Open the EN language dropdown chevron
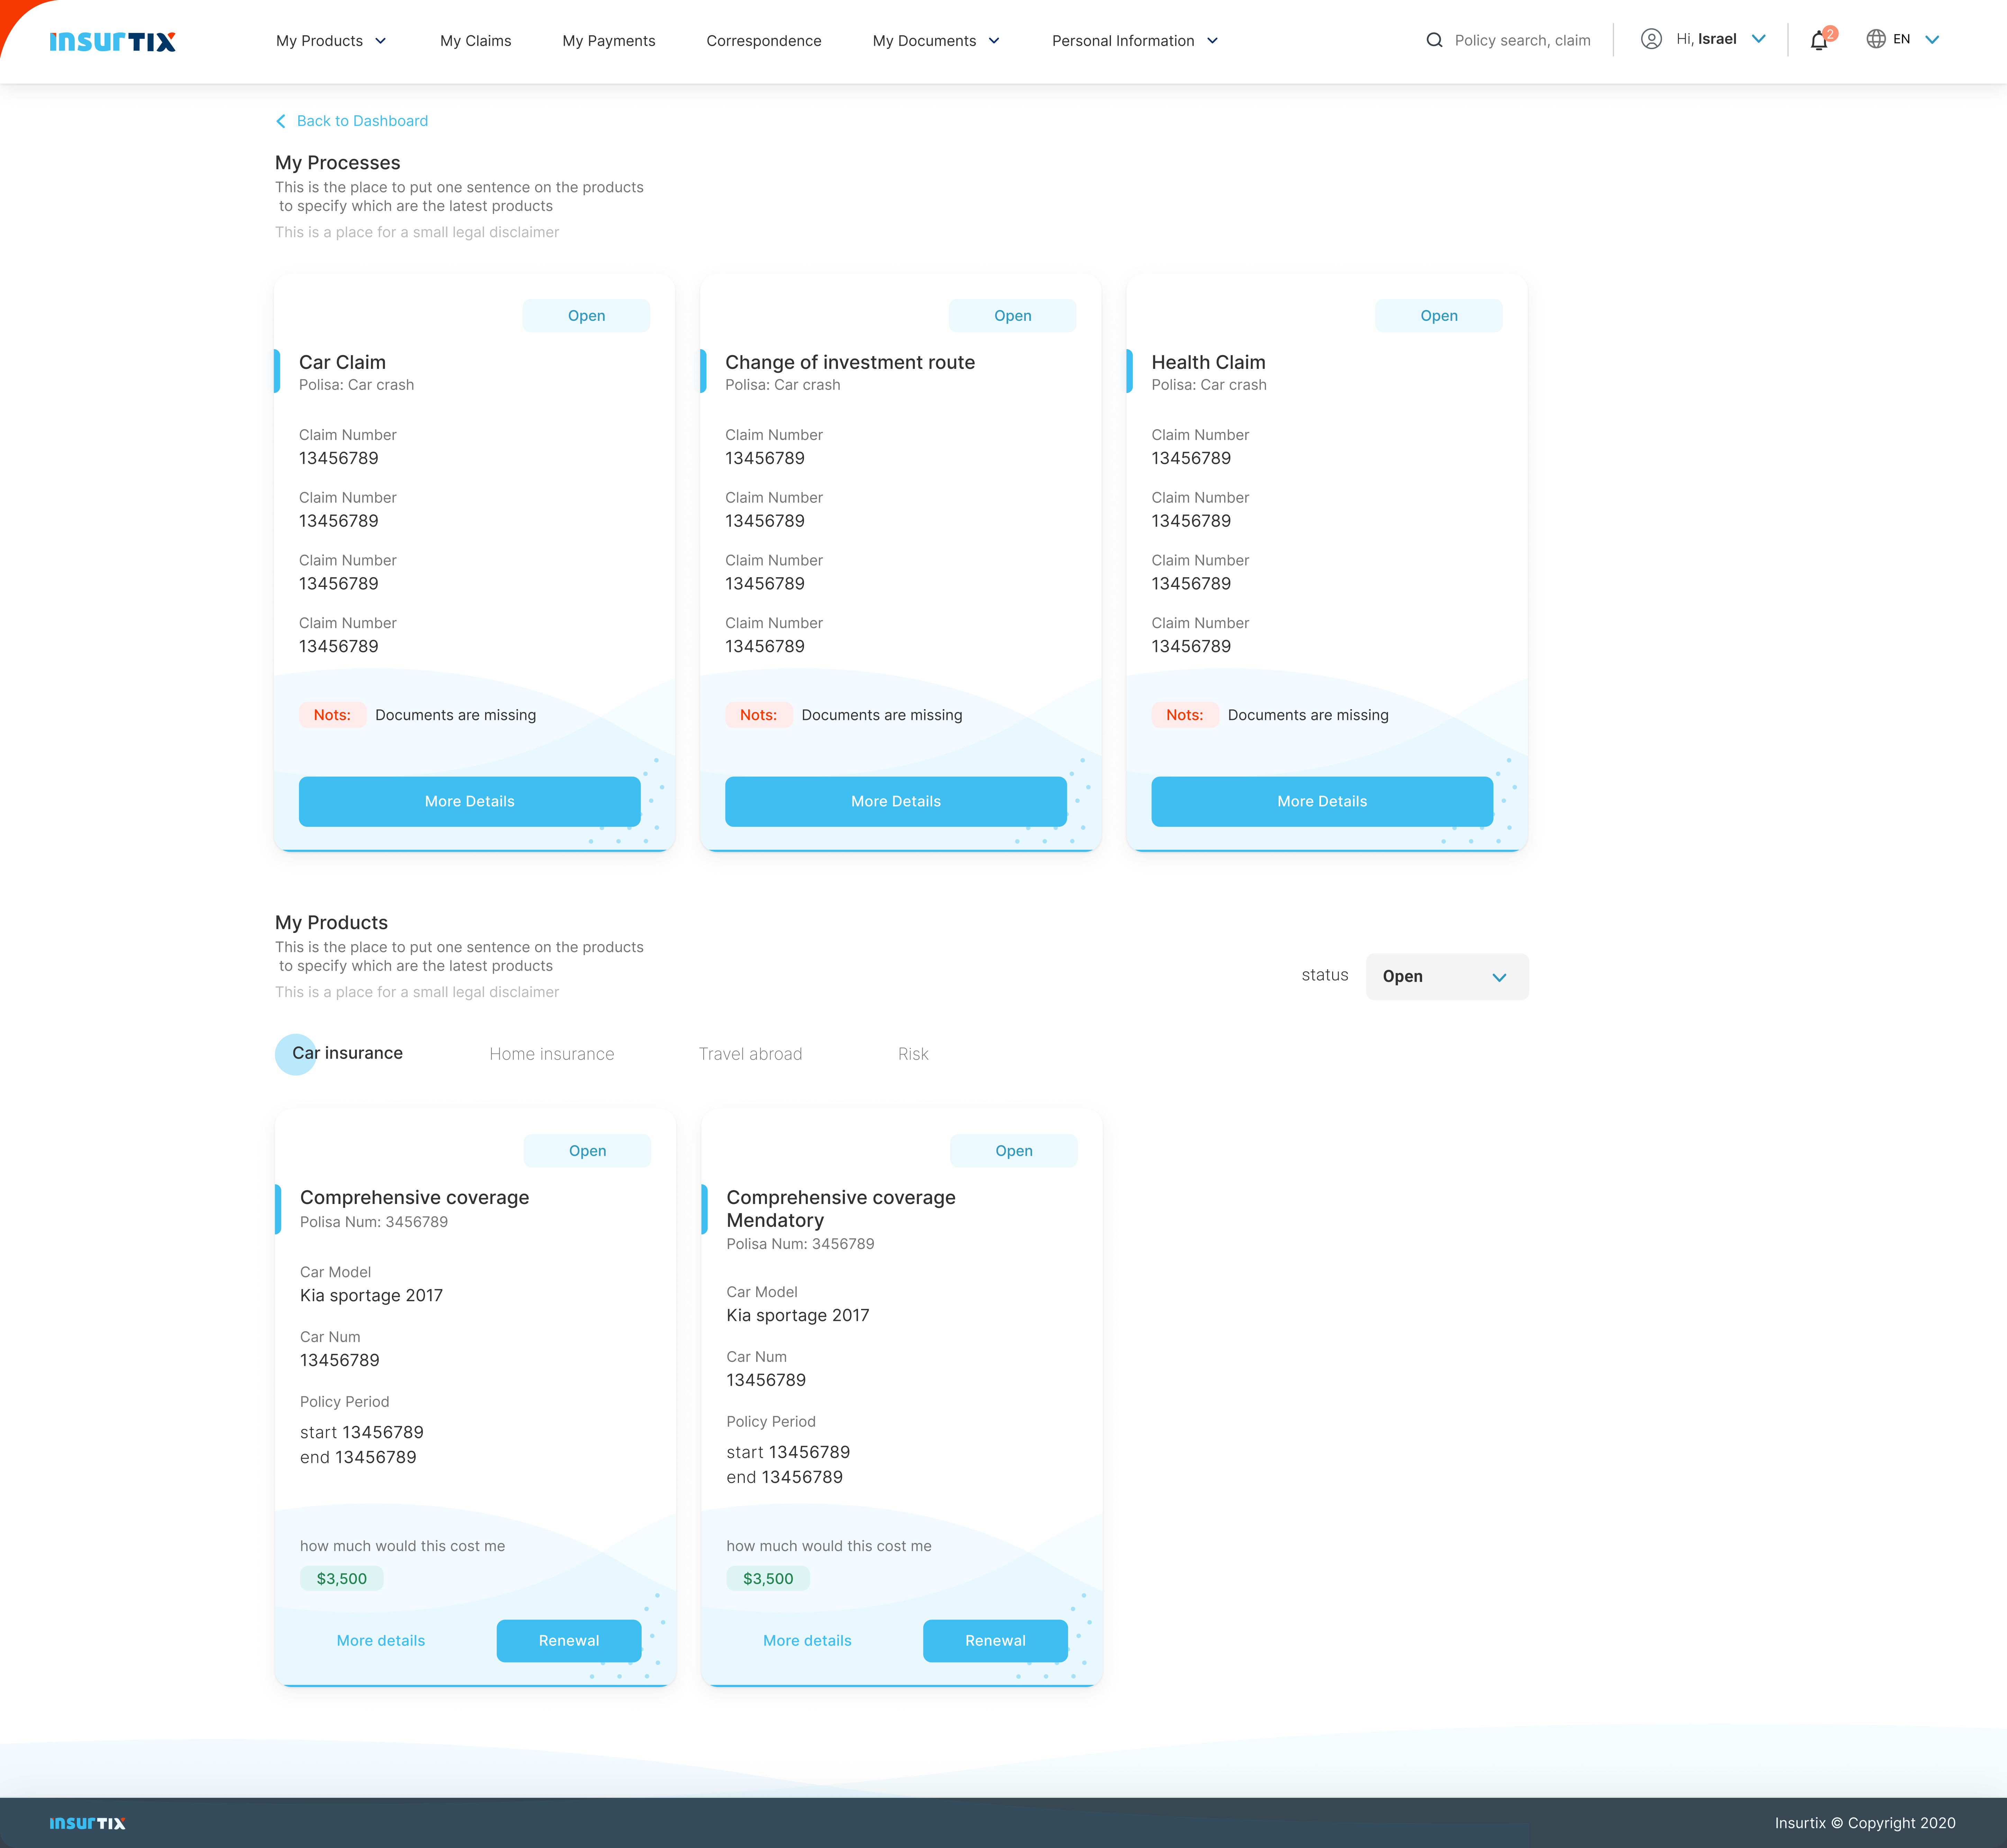Image resolution: width=2007 pixels, height=1848 pixels. coord(1932,40)
